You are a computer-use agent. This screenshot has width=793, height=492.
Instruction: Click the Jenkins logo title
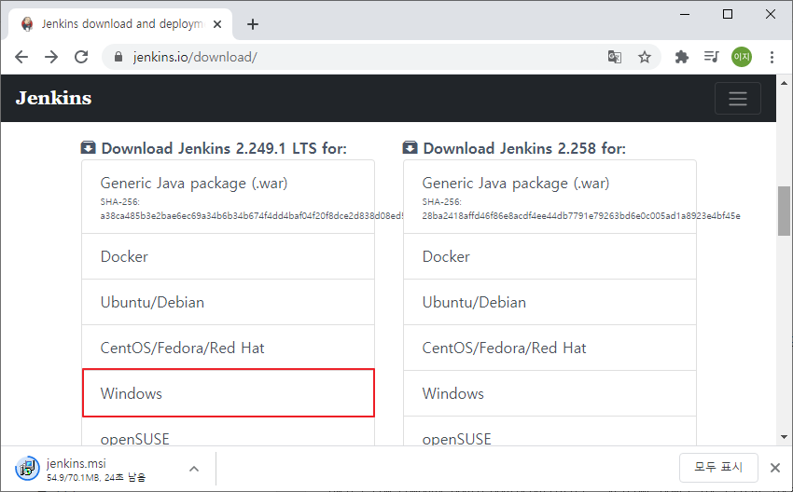click(x=53, y=98)
